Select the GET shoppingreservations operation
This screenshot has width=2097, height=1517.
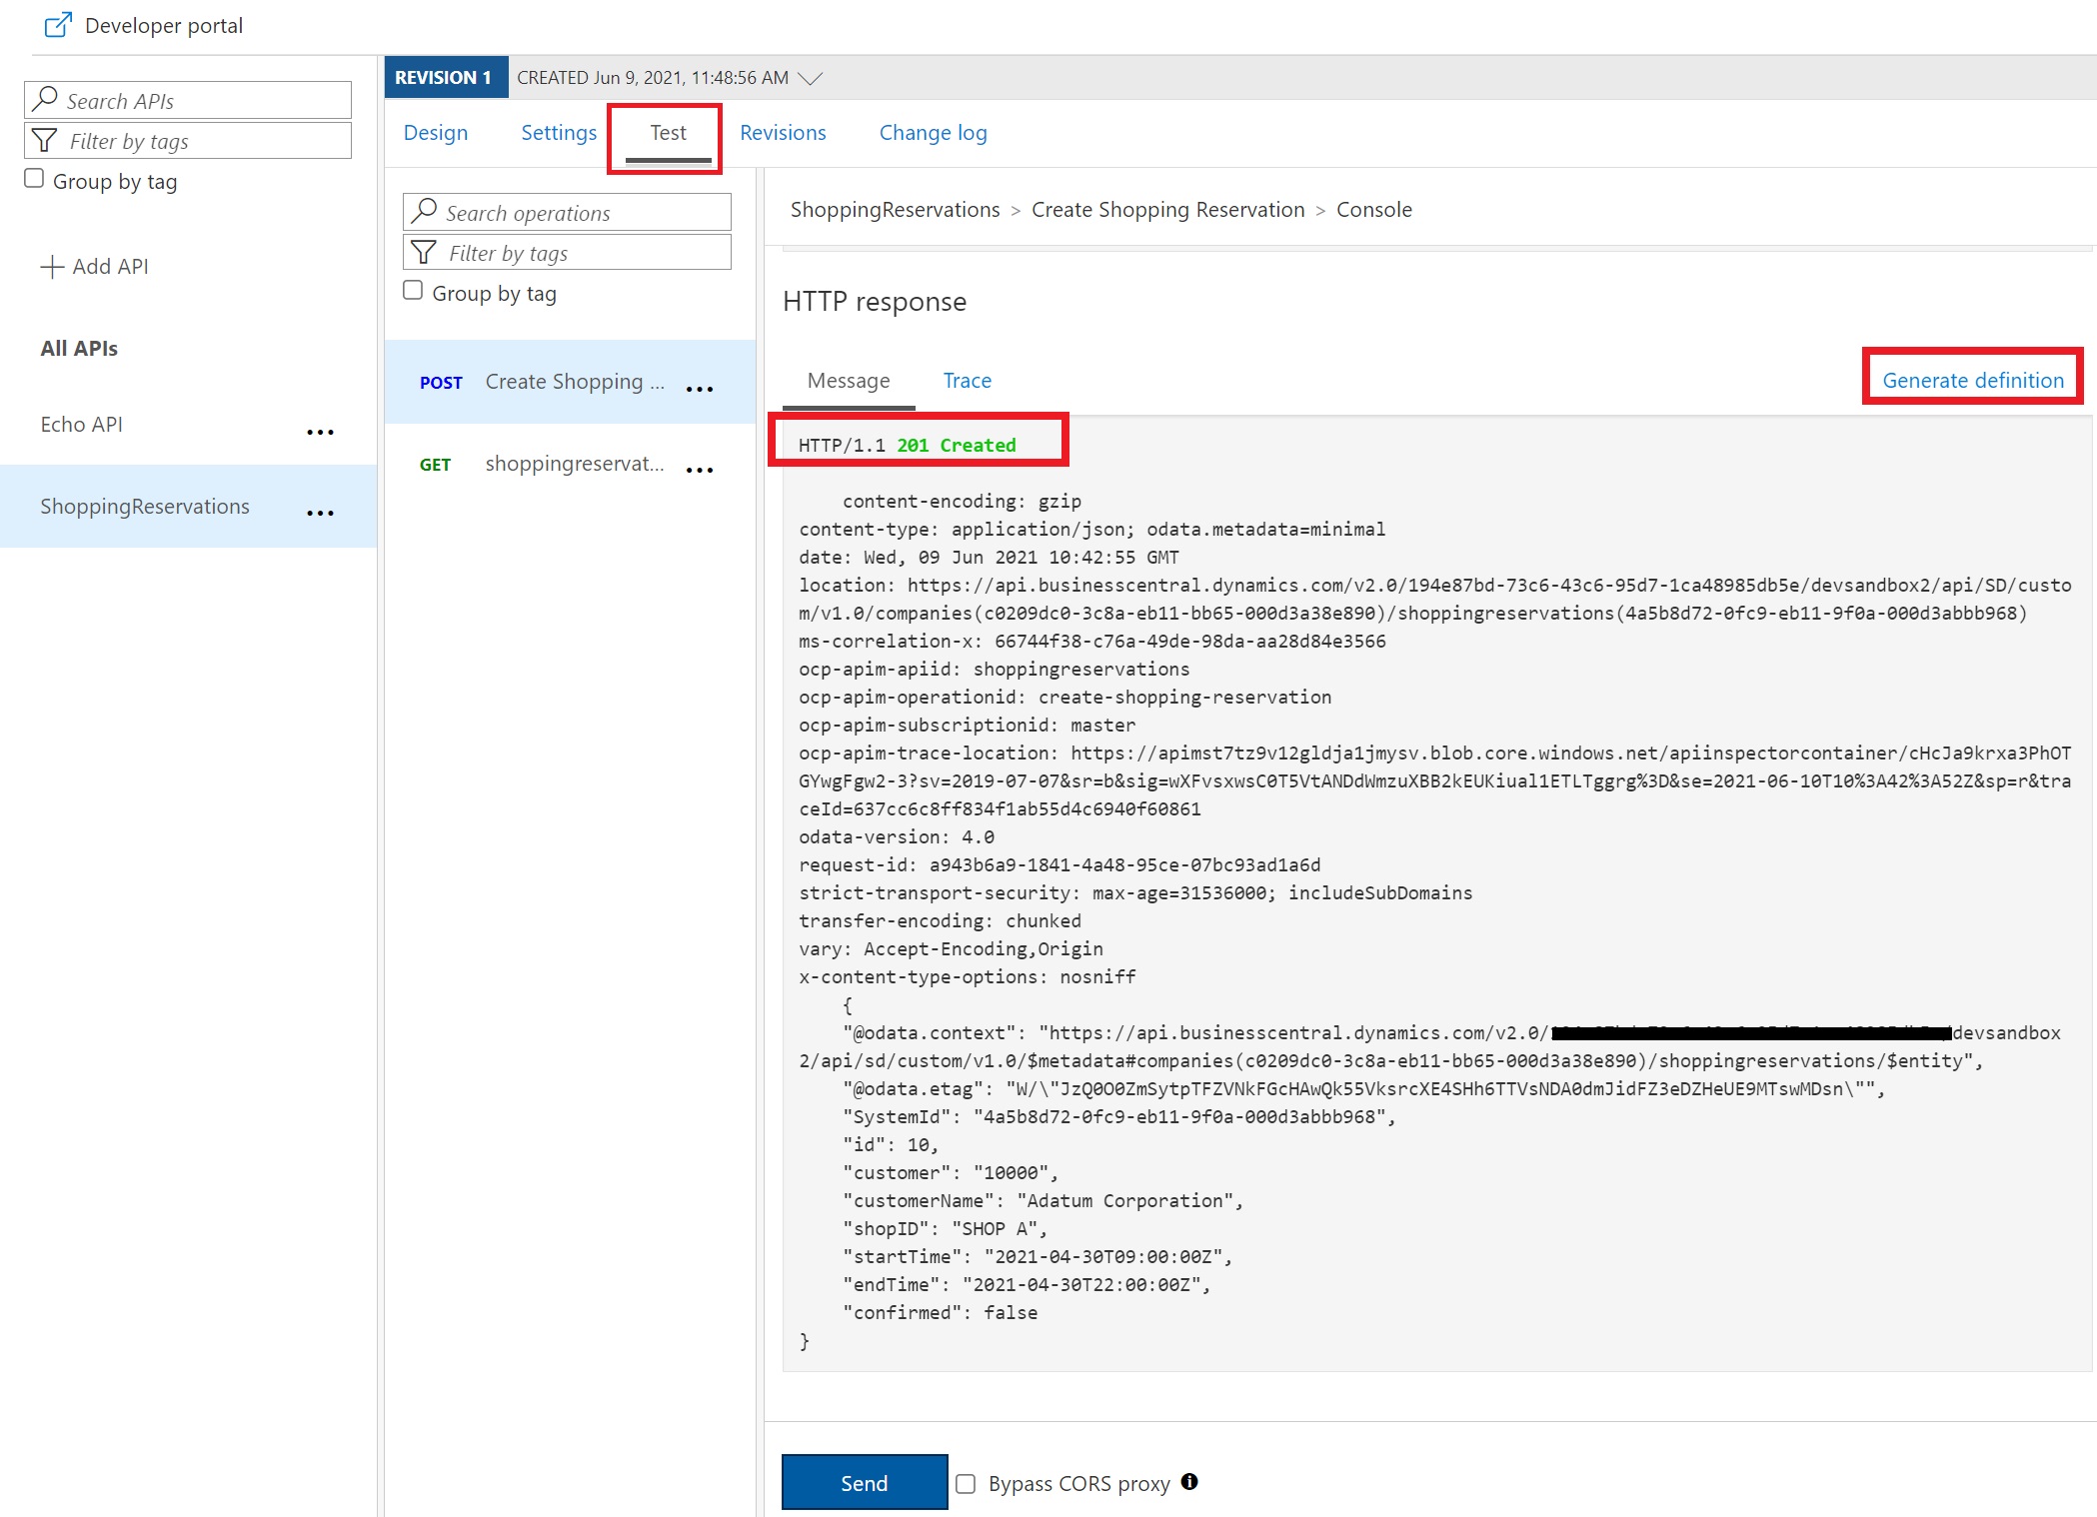573,465
